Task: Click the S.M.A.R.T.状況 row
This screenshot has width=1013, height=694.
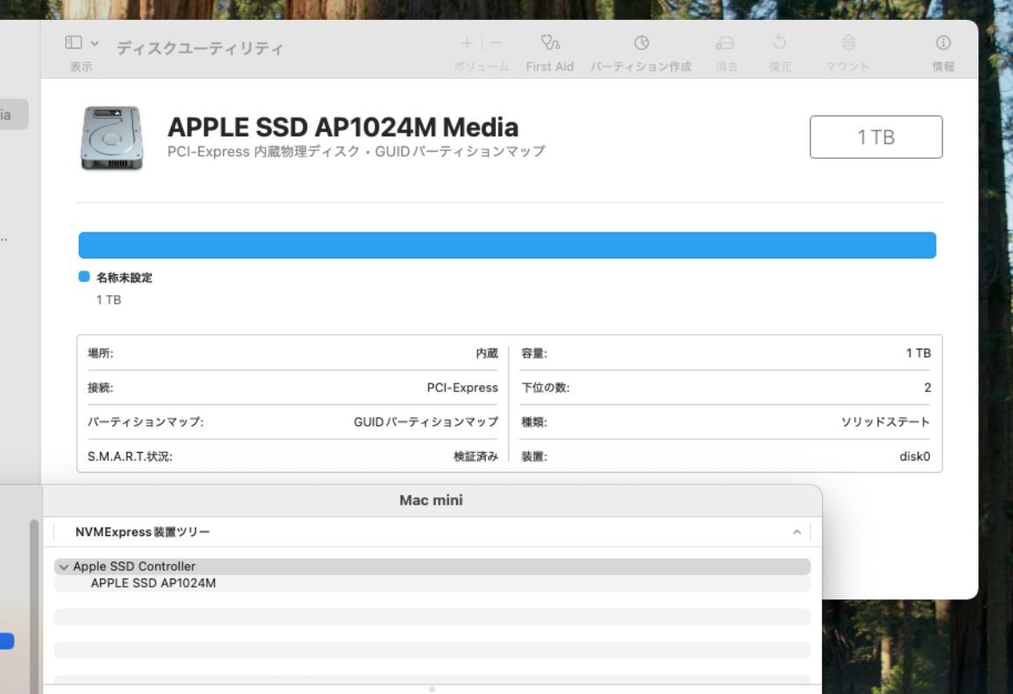Action: click(292, 456)
